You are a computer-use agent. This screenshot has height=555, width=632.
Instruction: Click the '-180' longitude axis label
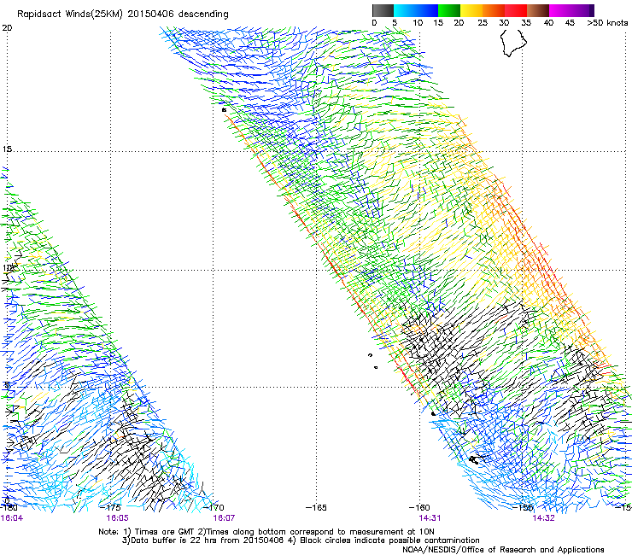click(x=9, y=507)
